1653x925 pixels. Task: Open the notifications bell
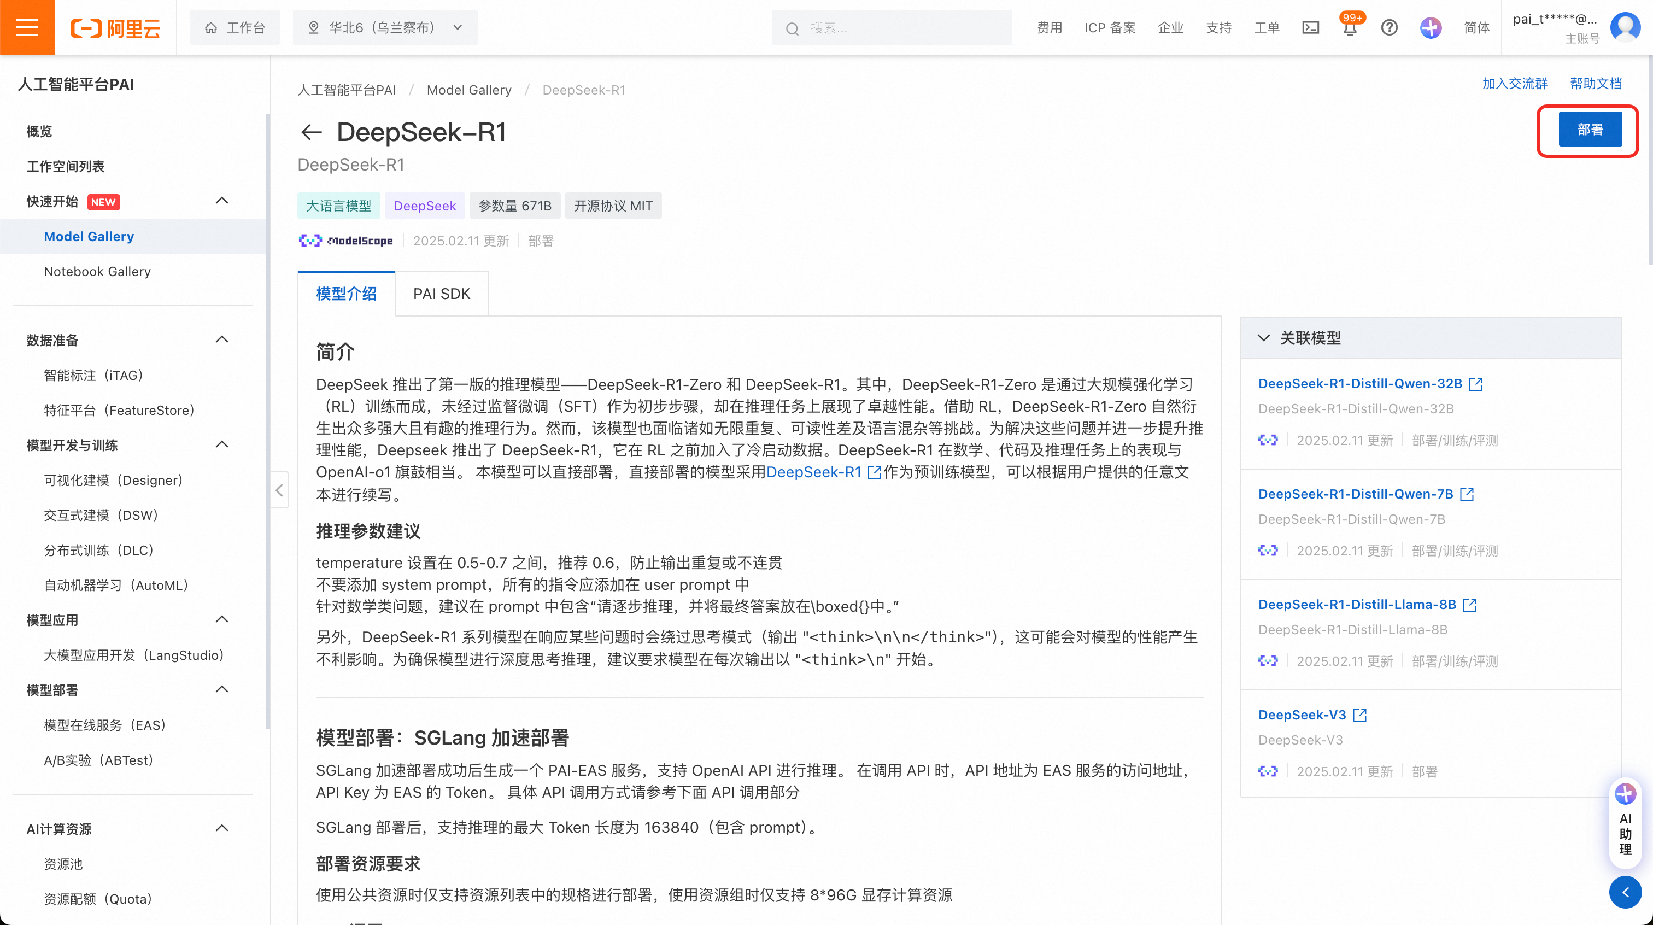click(x=1350, y=28)
